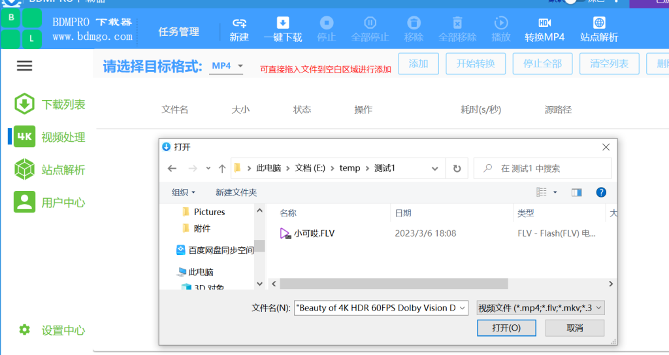Click the 开始转换 button

[x=476, y=63]
